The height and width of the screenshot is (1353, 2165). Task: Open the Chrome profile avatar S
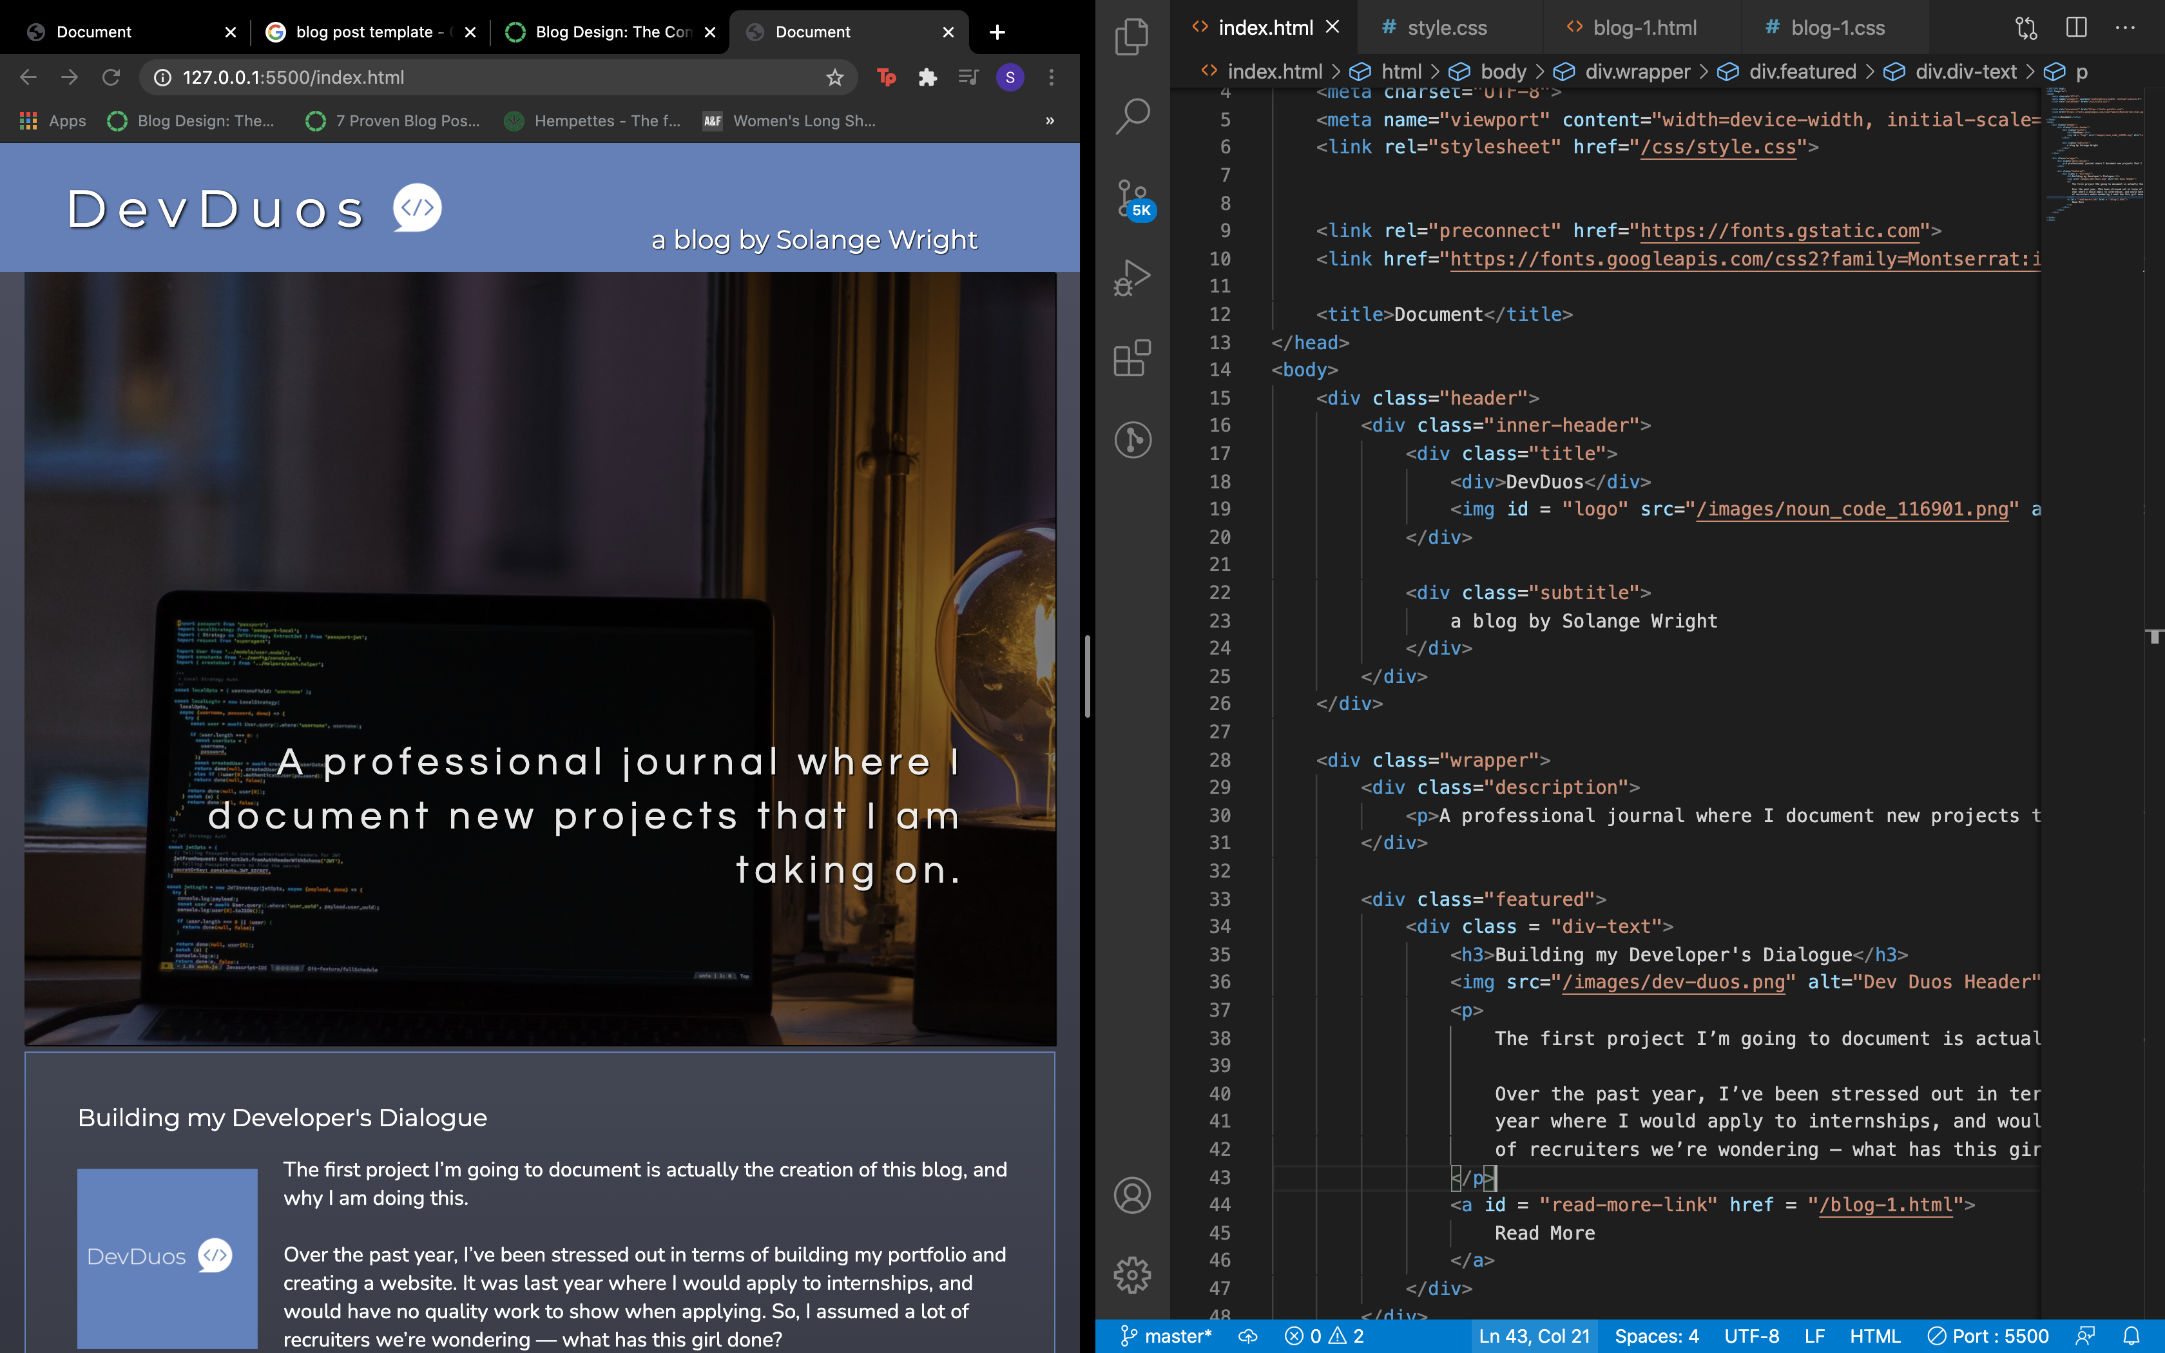(1010, 78)
